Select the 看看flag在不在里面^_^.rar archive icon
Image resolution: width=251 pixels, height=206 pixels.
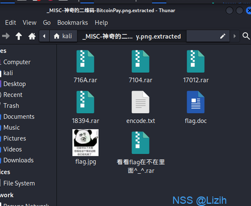click(140, 143)
